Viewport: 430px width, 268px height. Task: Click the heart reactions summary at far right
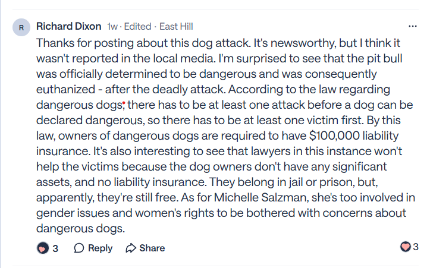tap(406, 247)
